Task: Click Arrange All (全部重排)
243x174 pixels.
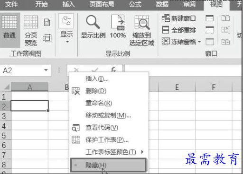Action: pos(179,30)
